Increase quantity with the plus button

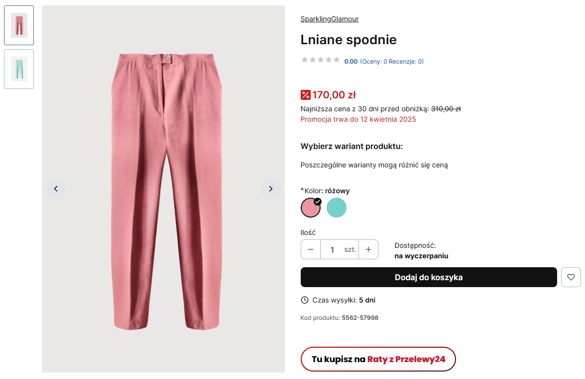368,249
